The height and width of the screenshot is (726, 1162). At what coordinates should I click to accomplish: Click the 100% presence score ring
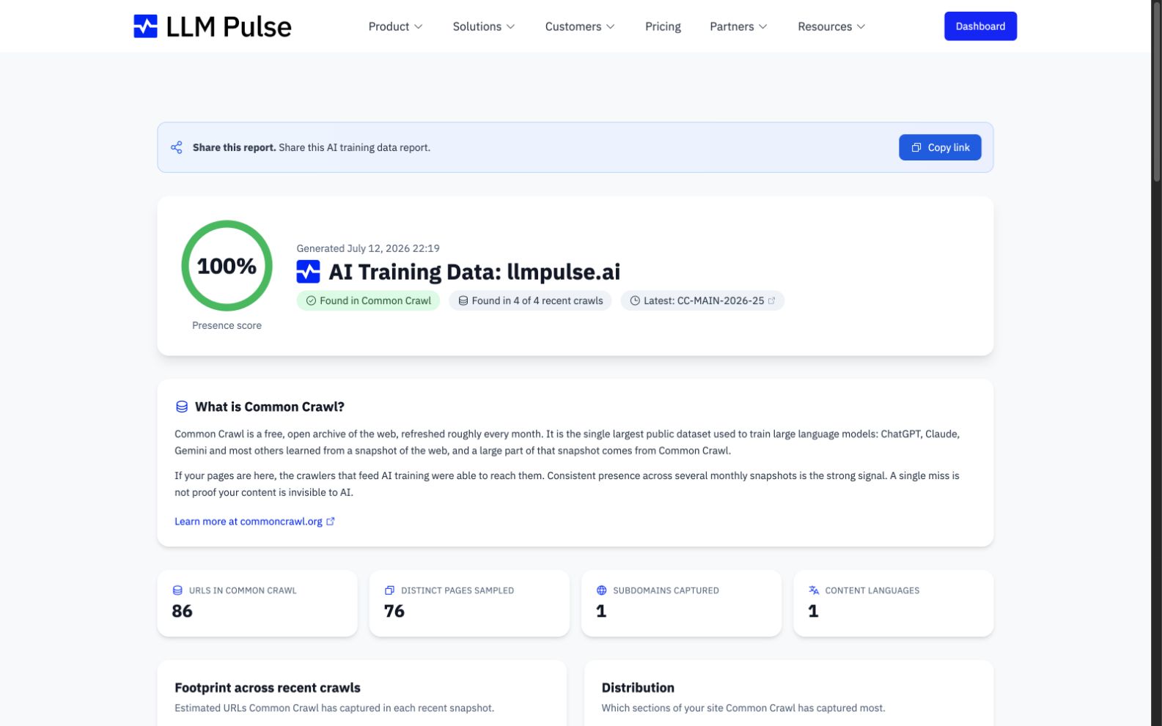[227, 266]
